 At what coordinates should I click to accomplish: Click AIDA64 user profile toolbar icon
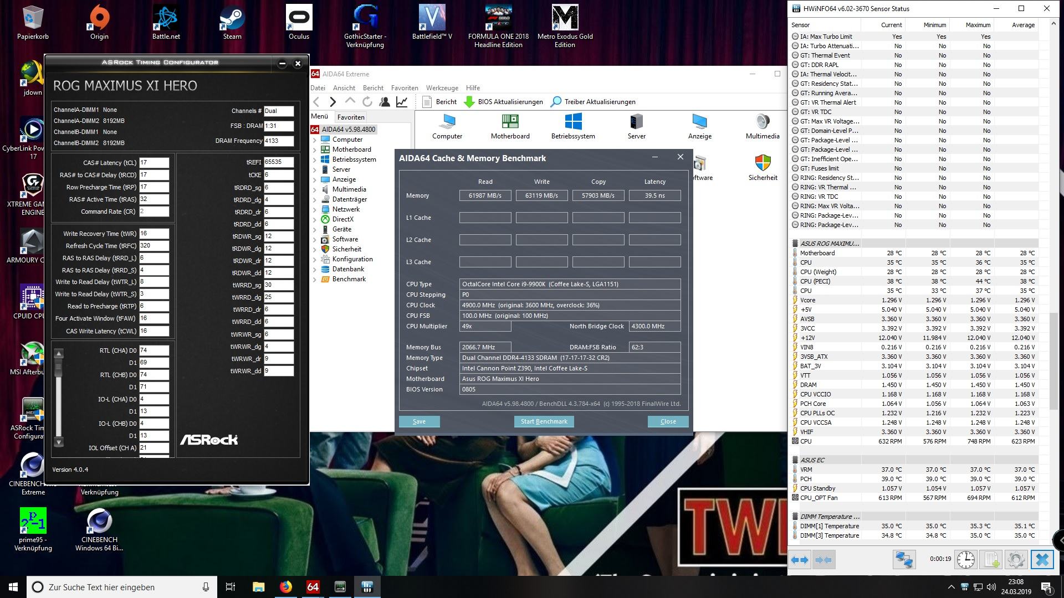(384, 102)
